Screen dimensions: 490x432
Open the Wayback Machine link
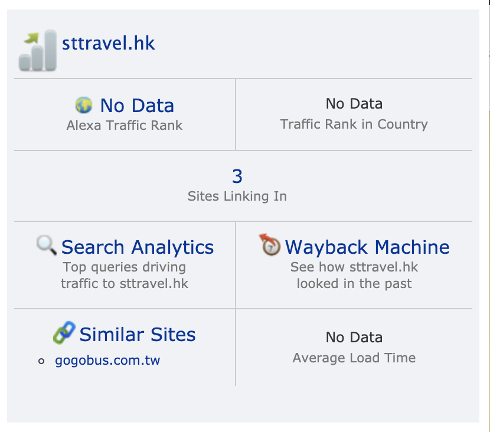pyautogui.click(x=367, y=247)
